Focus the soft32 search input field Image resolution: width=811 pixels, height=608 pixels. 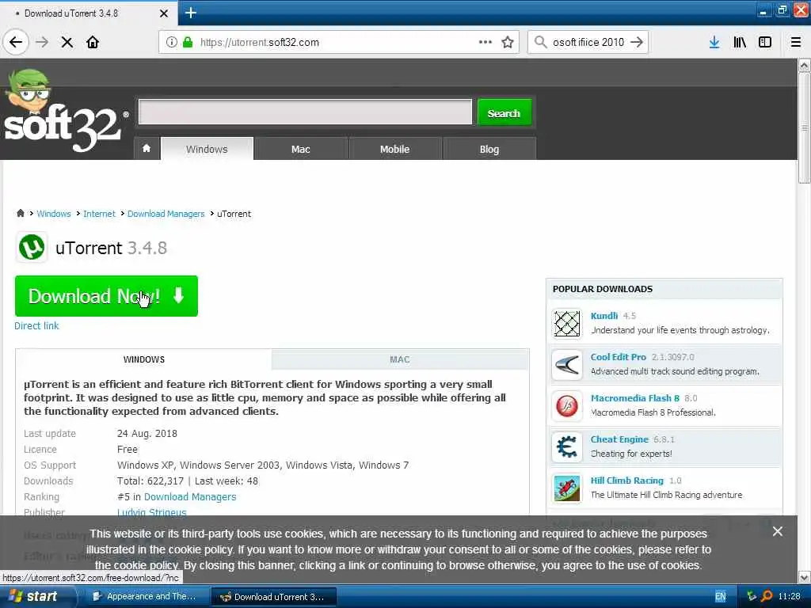305,112
